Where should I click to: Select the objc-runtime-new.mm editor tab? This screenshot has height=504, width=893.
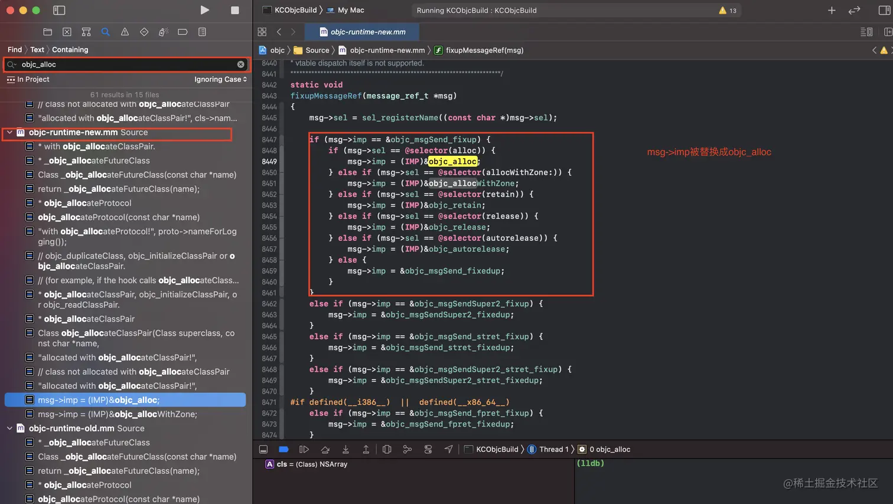coord(362,32)
